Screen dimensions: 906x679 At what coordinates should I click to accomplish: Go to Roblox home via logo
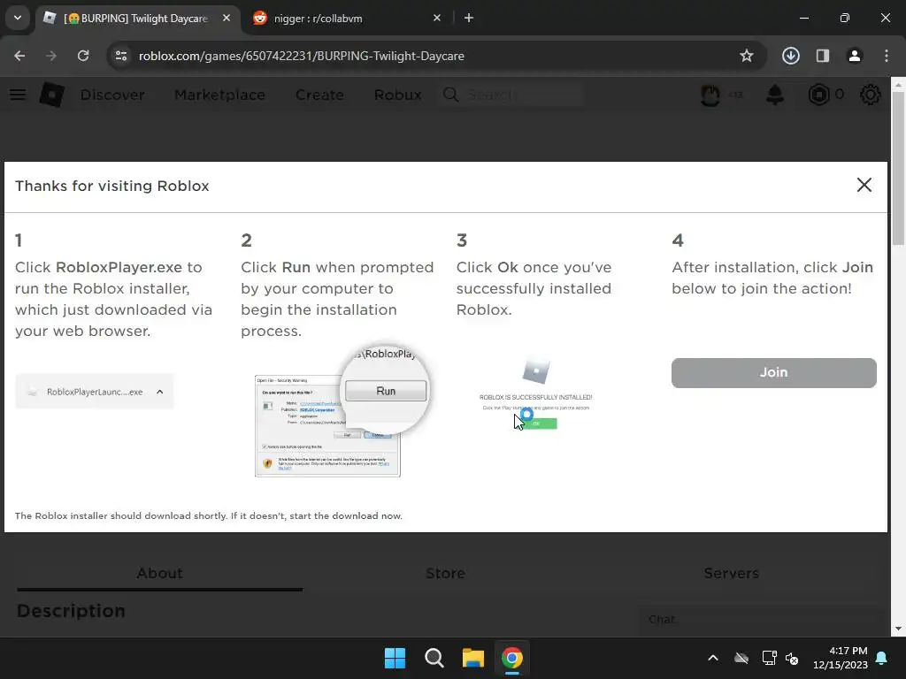click(51, 95)
